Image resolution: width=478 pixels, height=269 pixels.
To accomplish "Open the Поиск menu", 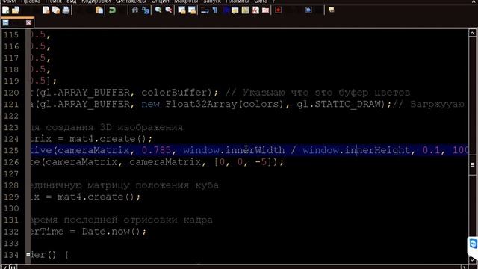I will pos(53,1).
